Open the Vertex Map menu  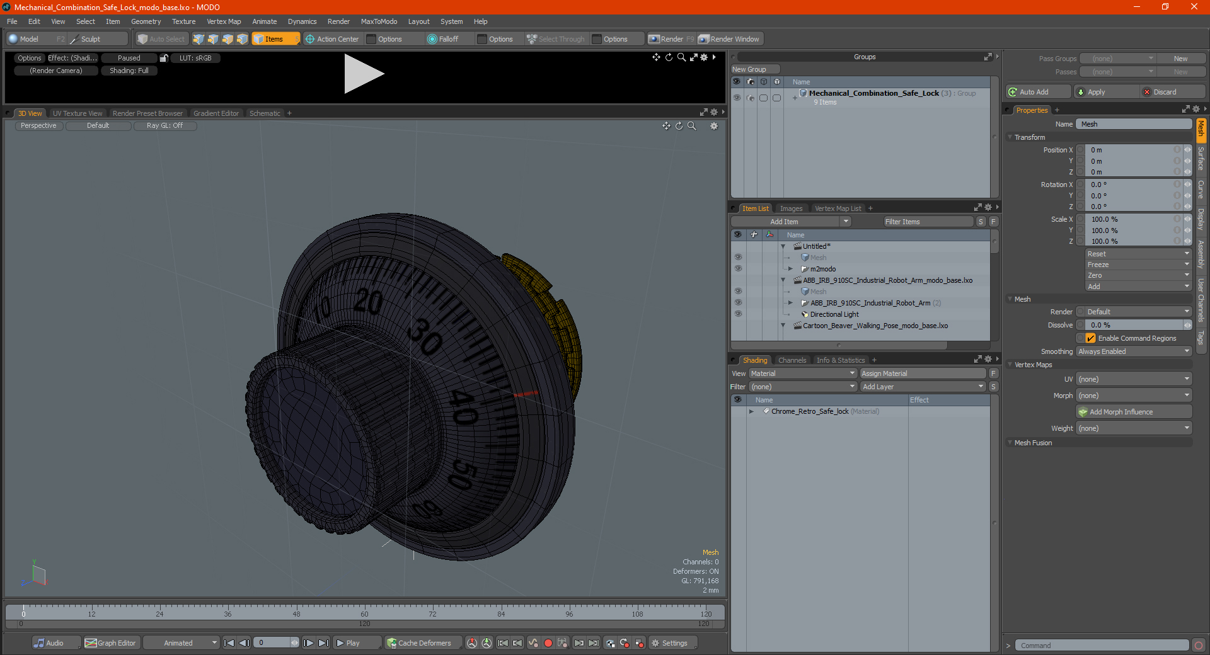[224, 21]
